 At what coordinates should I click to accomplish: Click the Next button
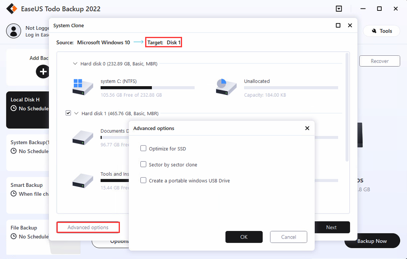332,227
